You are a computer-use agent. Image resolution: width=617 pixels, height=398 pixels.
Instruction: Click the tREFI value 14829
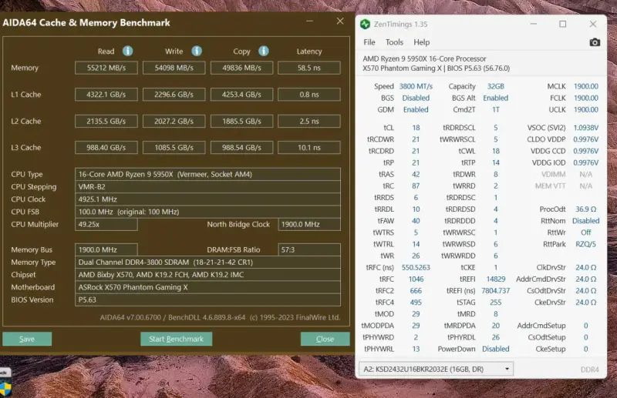[495, 279]
